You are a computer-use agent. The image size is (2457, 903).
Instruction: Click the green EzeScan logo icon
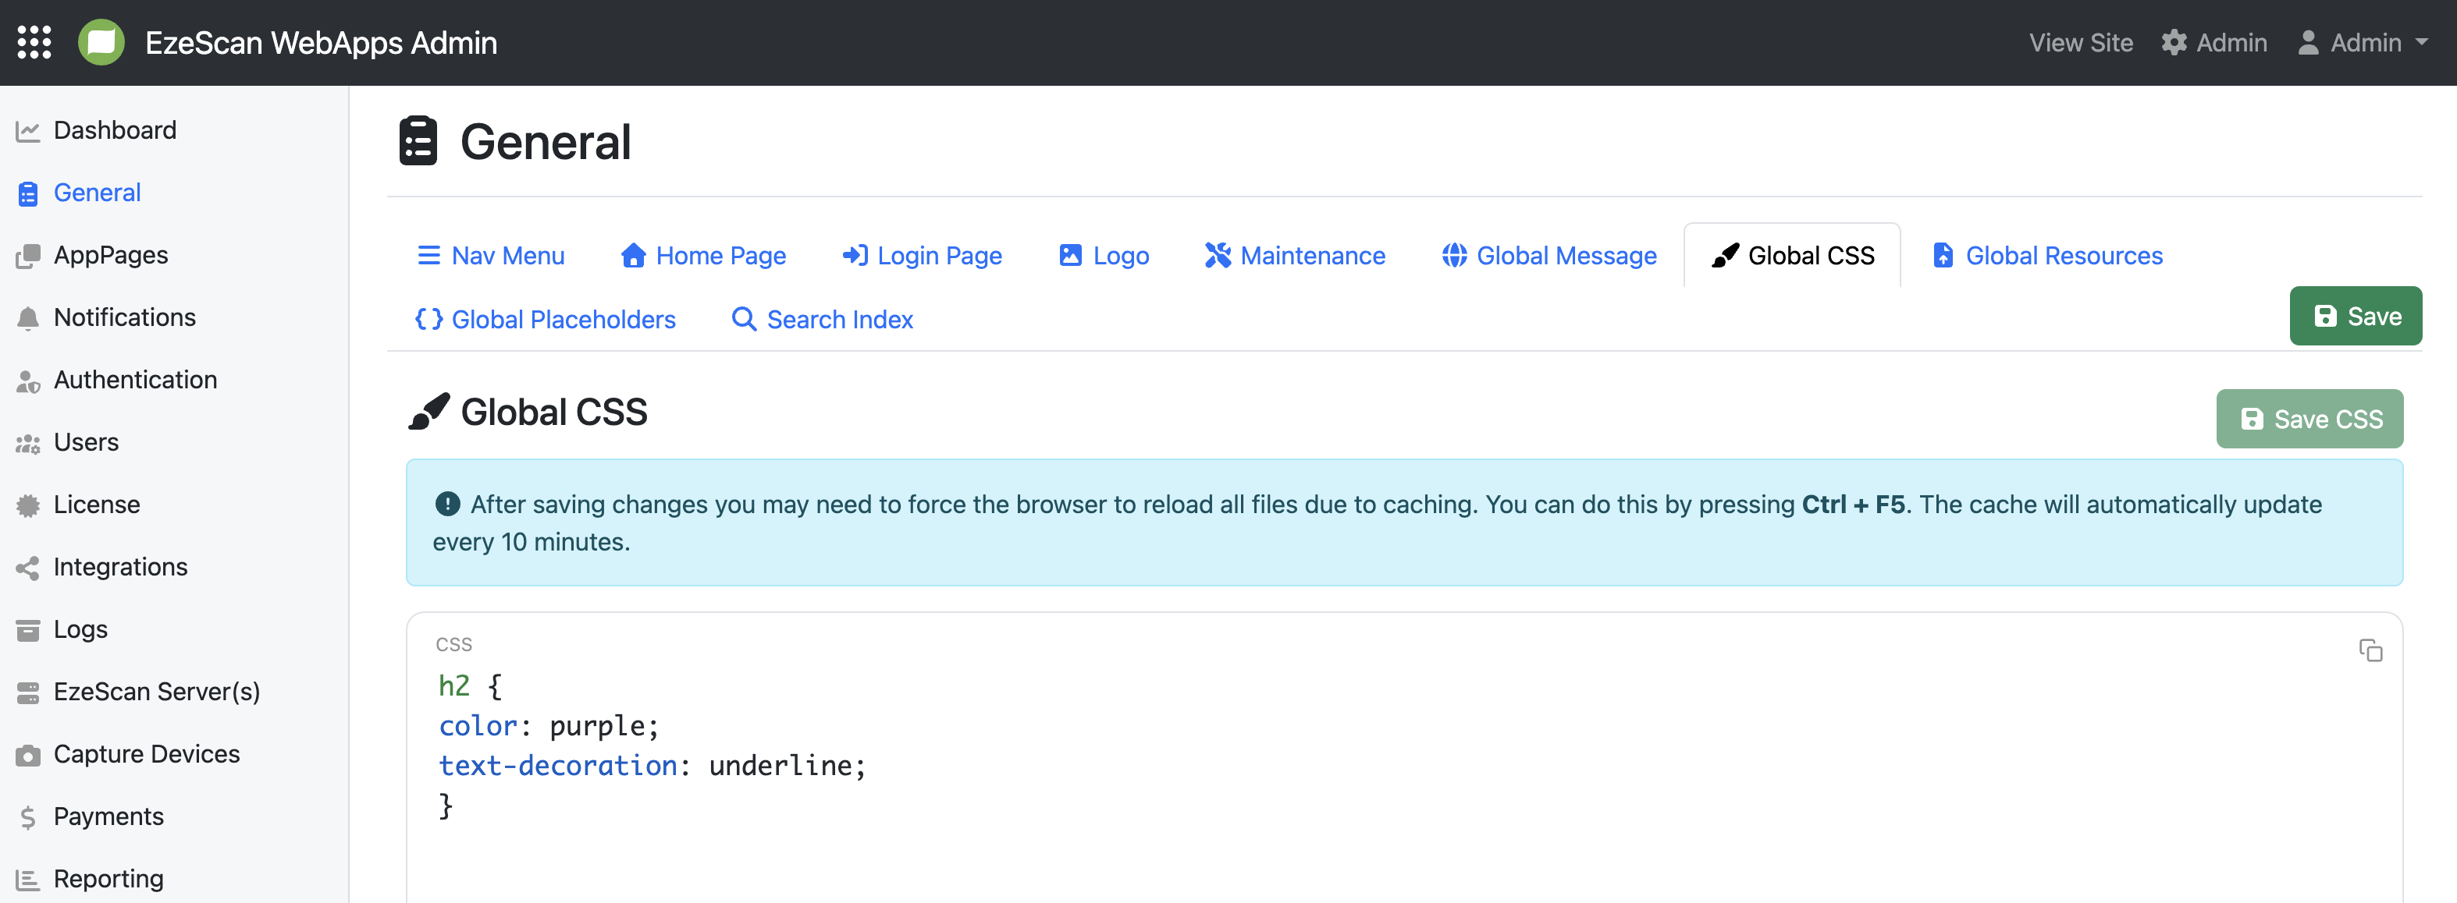point(101,43)
